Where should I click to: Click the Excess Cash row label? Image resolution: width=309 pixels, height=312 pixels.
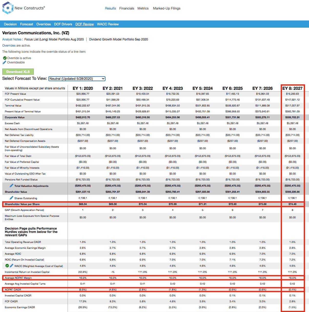[x=12, y=123]
